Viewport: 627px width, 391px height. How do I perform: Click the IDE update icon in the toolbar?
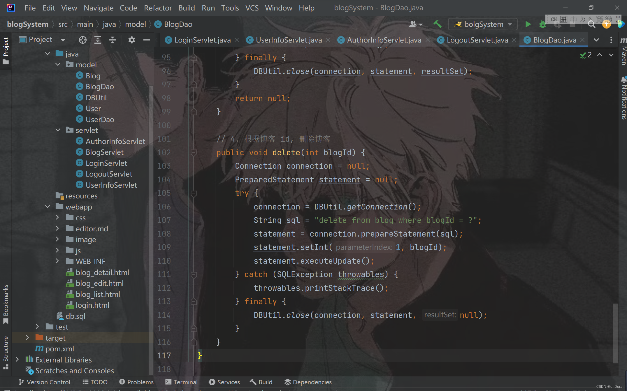(x=607, y=24)
